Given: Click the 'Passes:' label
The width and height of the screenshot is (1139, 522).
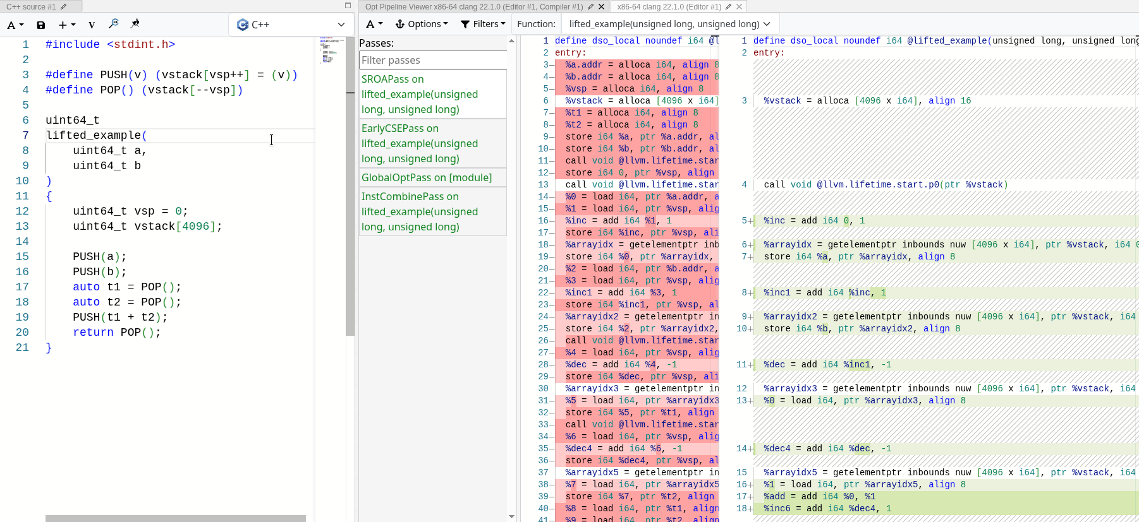Looking at the screenshot, I should 377,43.
